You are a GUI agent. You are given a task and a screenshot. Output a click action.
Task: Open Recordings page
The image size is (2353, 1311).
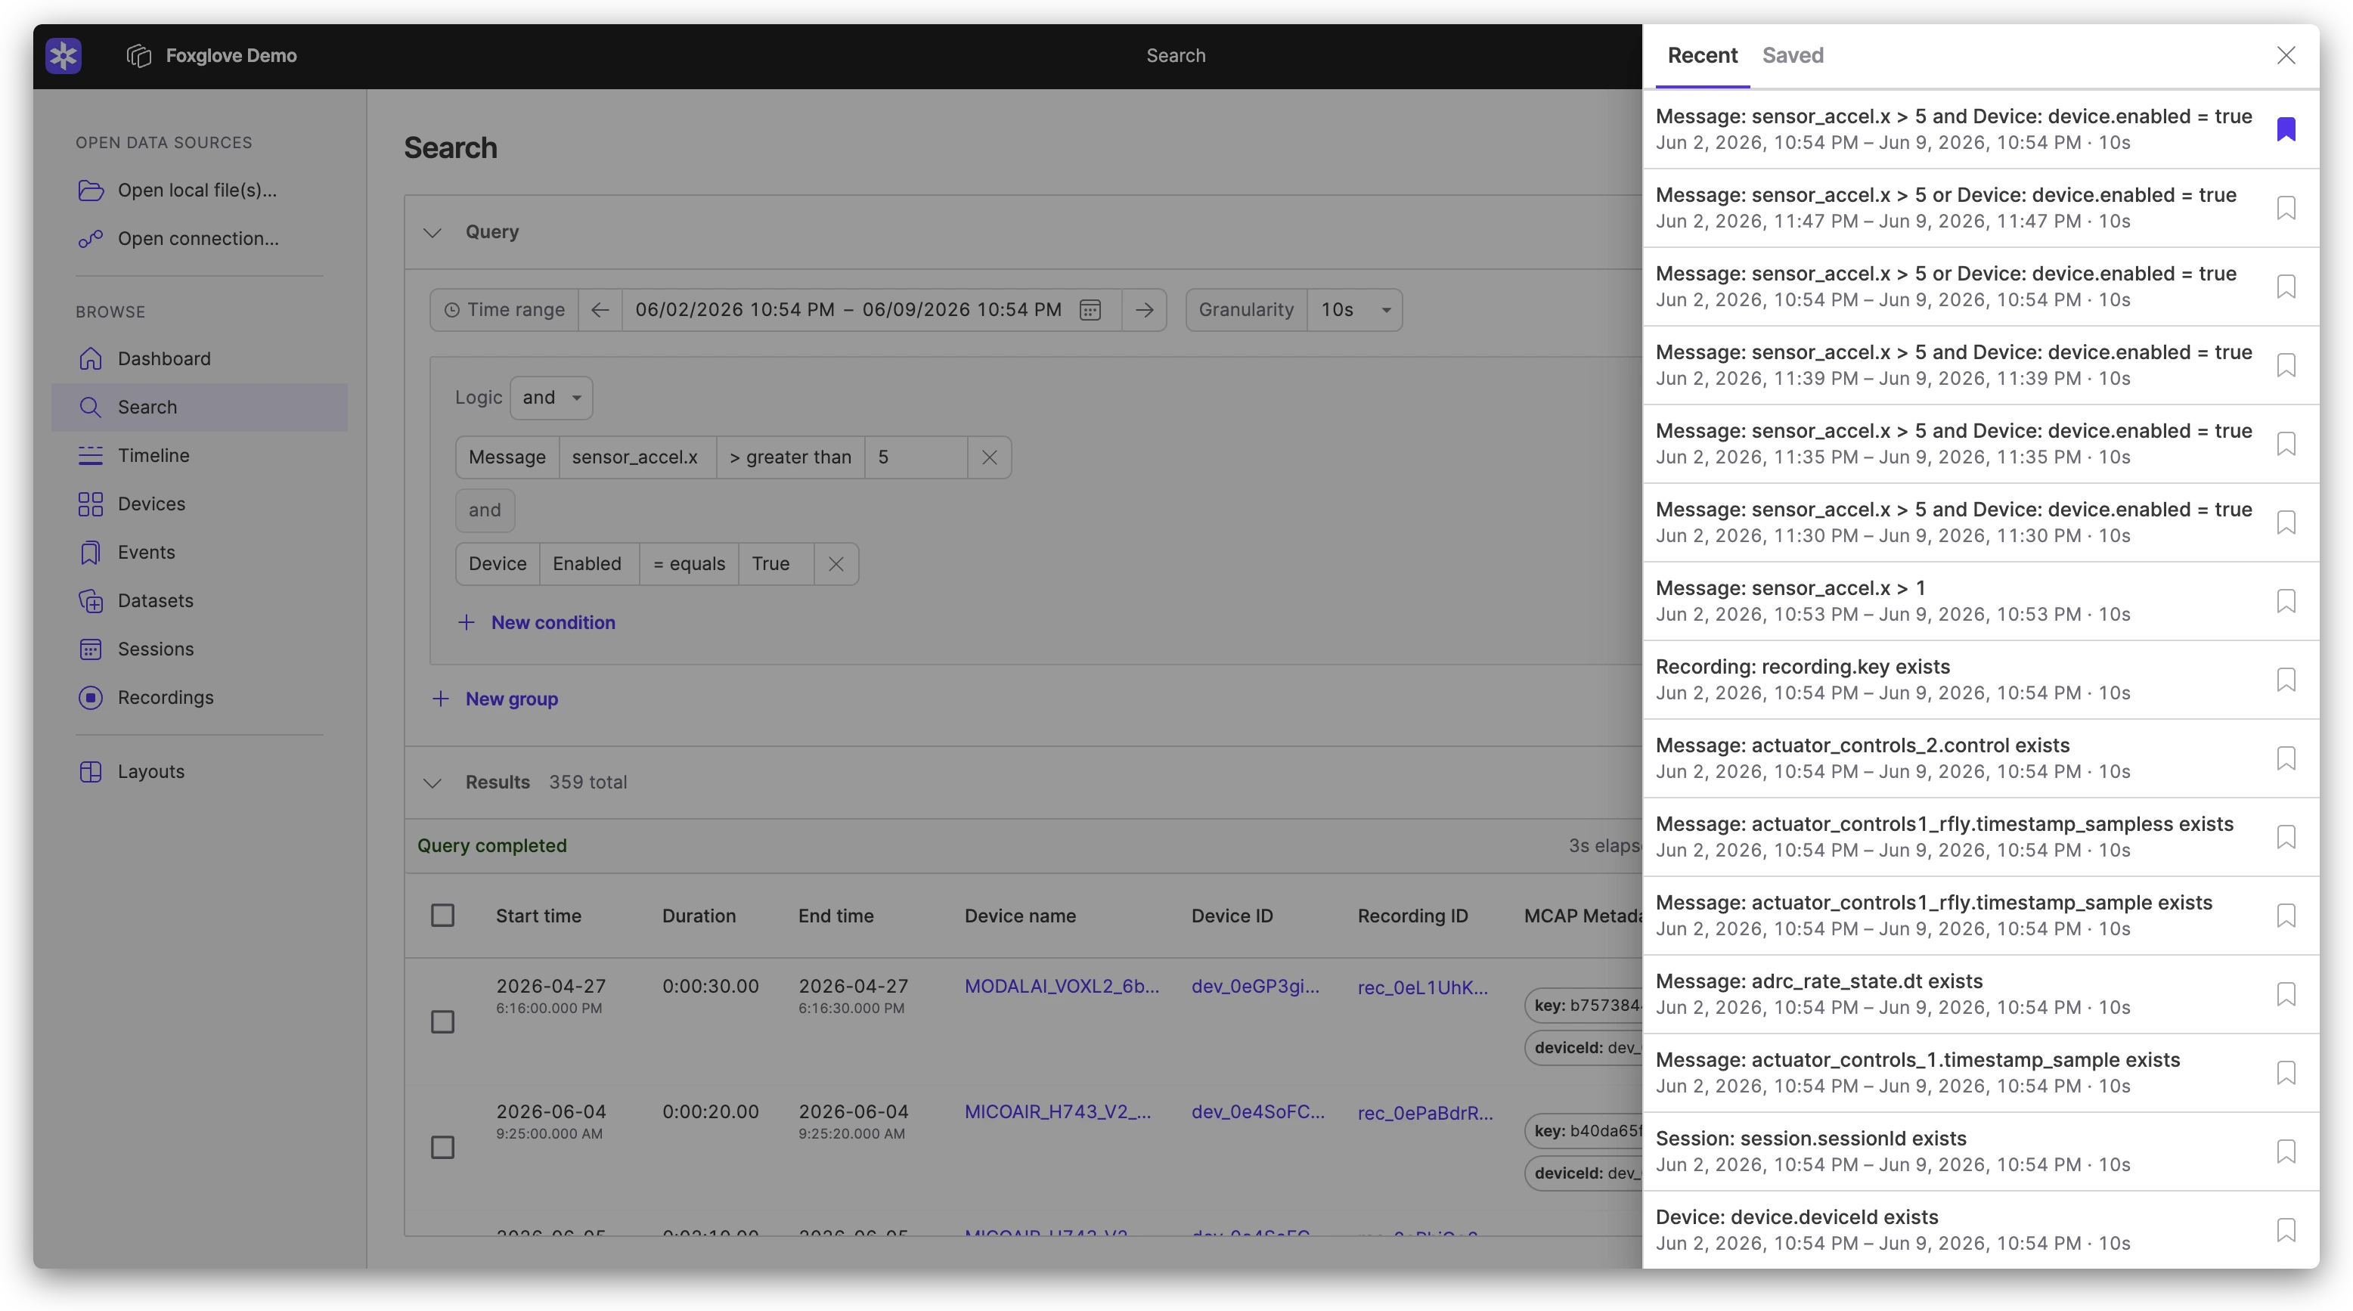199,697
